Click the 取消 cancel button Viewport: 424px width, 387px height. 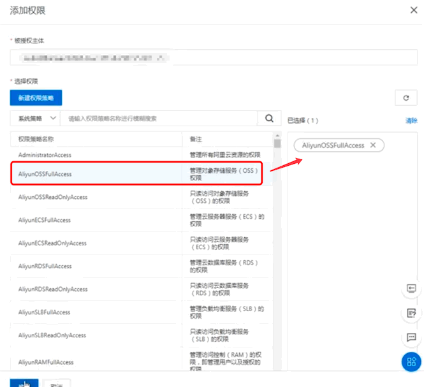[x=57, y=383]
